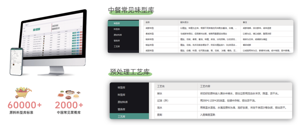Select the 香咸味型 row name
This screenshot has height=125, width=298.
(x=150, y=34)
